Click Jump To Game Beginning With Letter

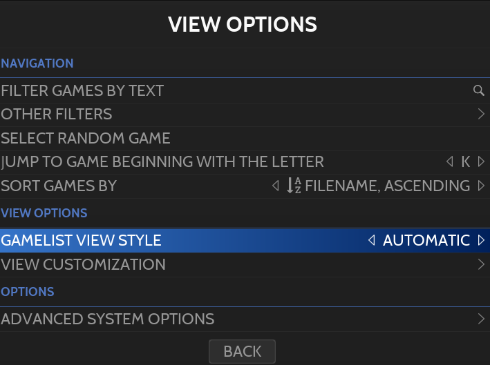pos(162,162)
